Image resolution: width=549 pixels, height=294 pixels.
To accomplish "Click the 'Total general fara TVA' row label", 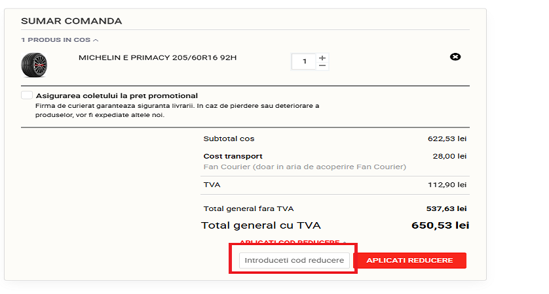I will 248,208.
